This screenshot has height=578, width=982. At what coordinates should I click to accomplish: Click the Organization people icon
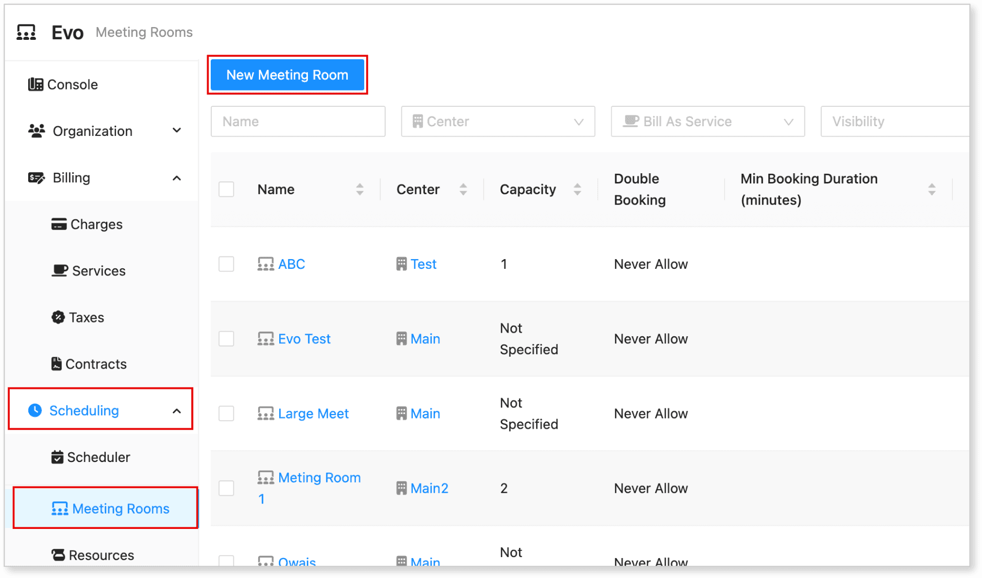pos(36,131)
